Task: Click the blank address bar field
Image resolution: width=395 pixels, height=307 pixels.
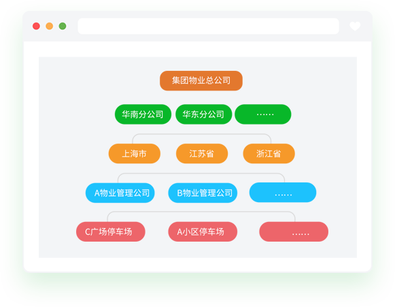Action: [208, 26]
